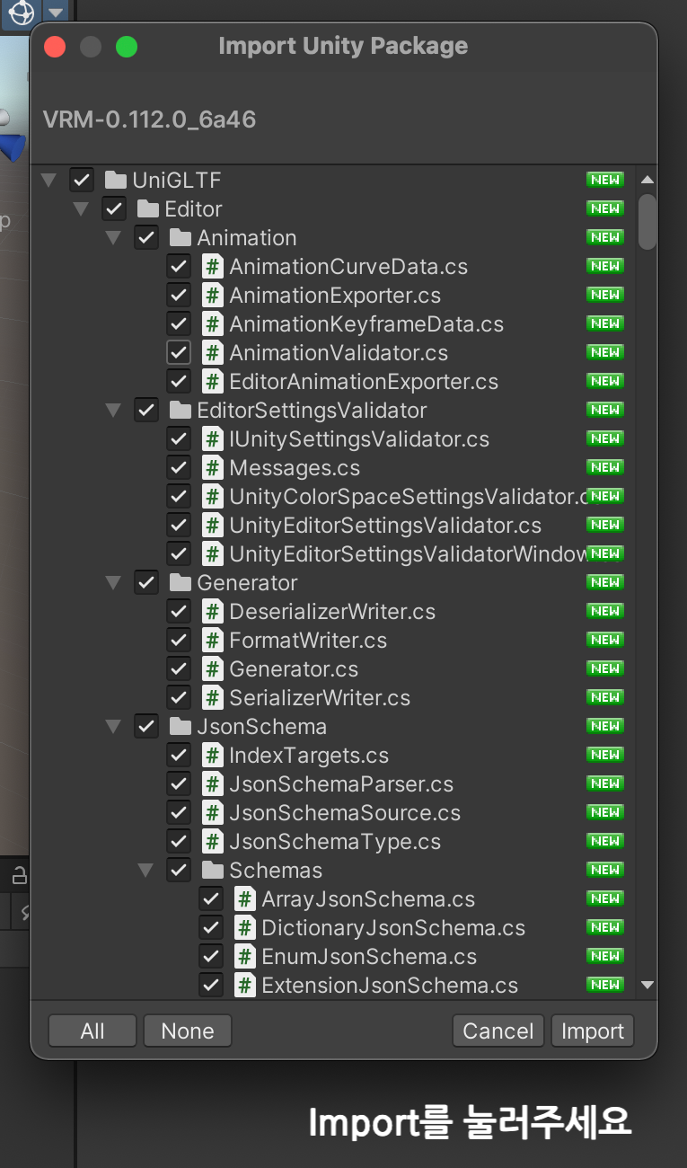The image size is (687, 1168).
Task: Click the EnumJsonSchema.cs script icon
Action: 245,957
